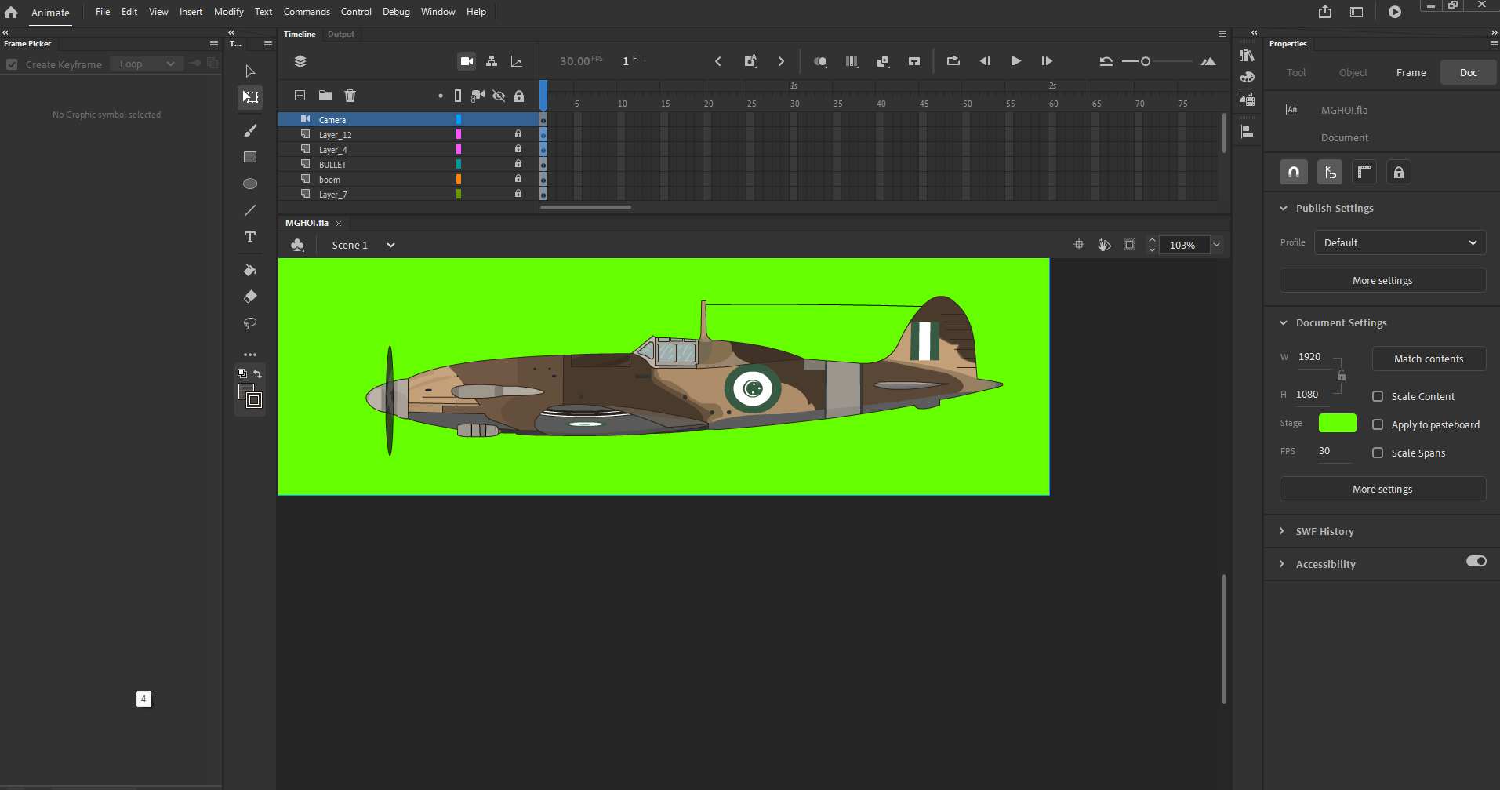
Task: Delete the selected layer with the trash icon
Action: (x=350, y=95)
